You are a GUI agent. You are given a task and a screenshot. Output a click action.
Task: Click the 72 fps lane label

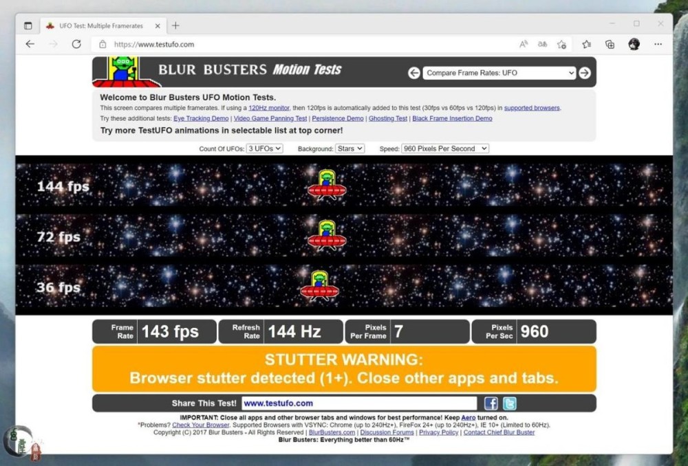58,237
